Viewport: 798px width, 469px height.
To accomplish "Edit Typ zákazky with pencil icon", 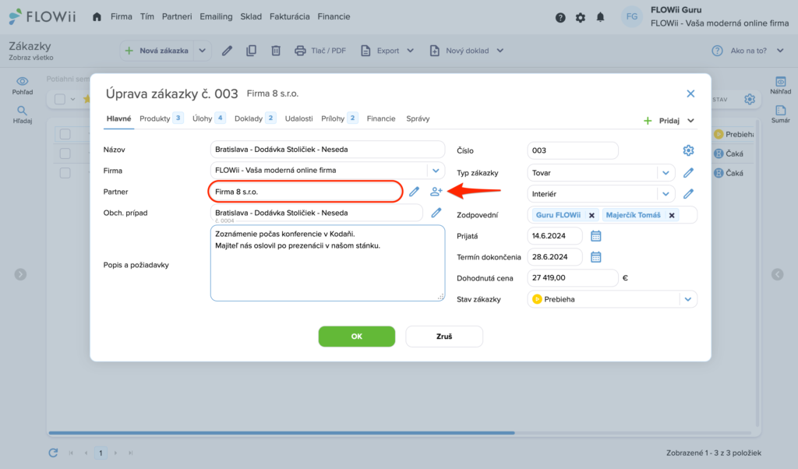I will (688, 173).
